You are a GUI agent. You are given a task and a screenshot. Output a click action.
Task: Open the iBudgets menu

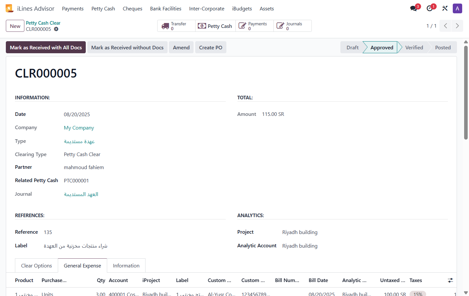coord(242,9)
